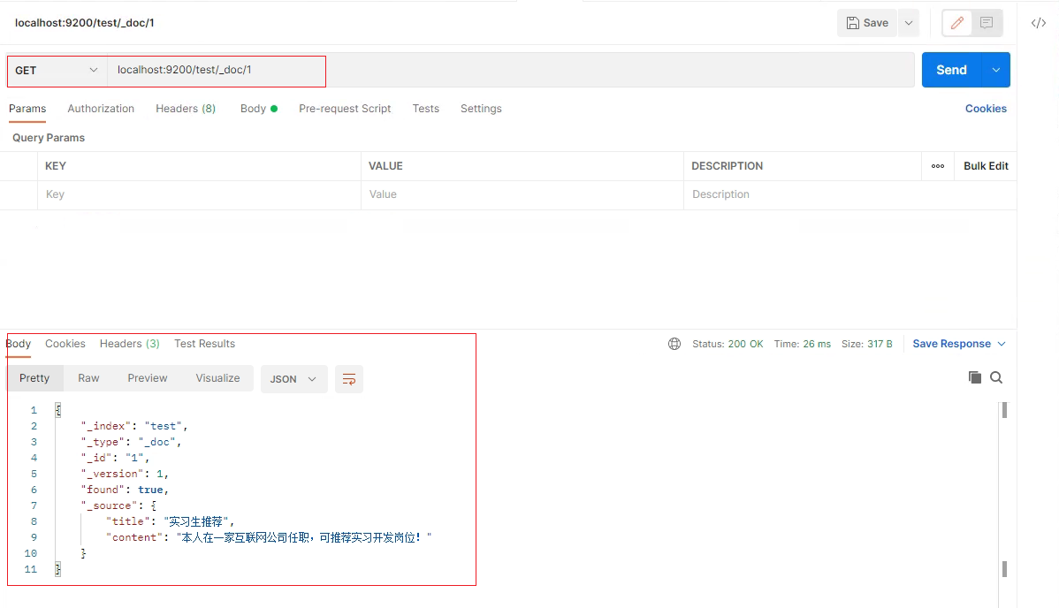The width and height of the screenshot is (1059, 608).
Task: Open the Tests tab
Action: pyautogui.click(x=425, y=109)
